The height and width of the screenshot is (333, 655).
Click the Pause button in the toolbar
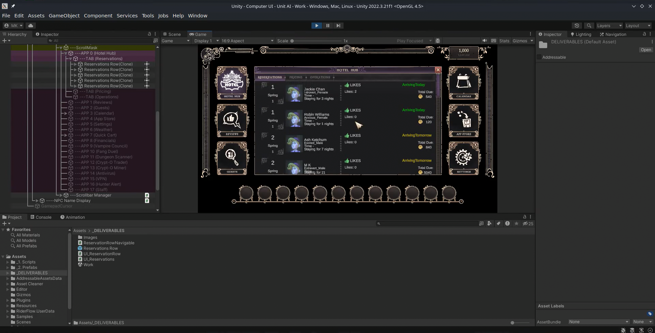click(327, 26)
